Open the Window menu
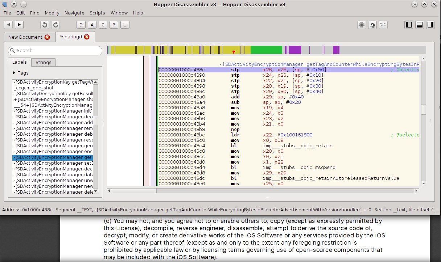The height and width of the screenshot is (262, 441). pos(119,13)
